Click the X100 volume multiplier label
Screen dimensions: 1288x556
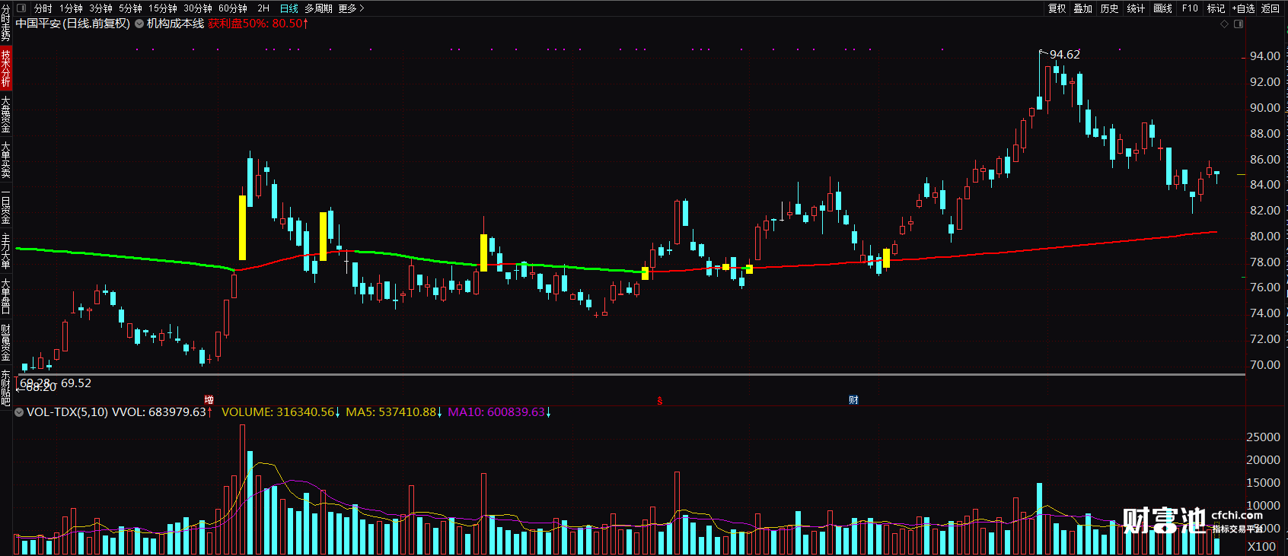tap(1261, 547)
